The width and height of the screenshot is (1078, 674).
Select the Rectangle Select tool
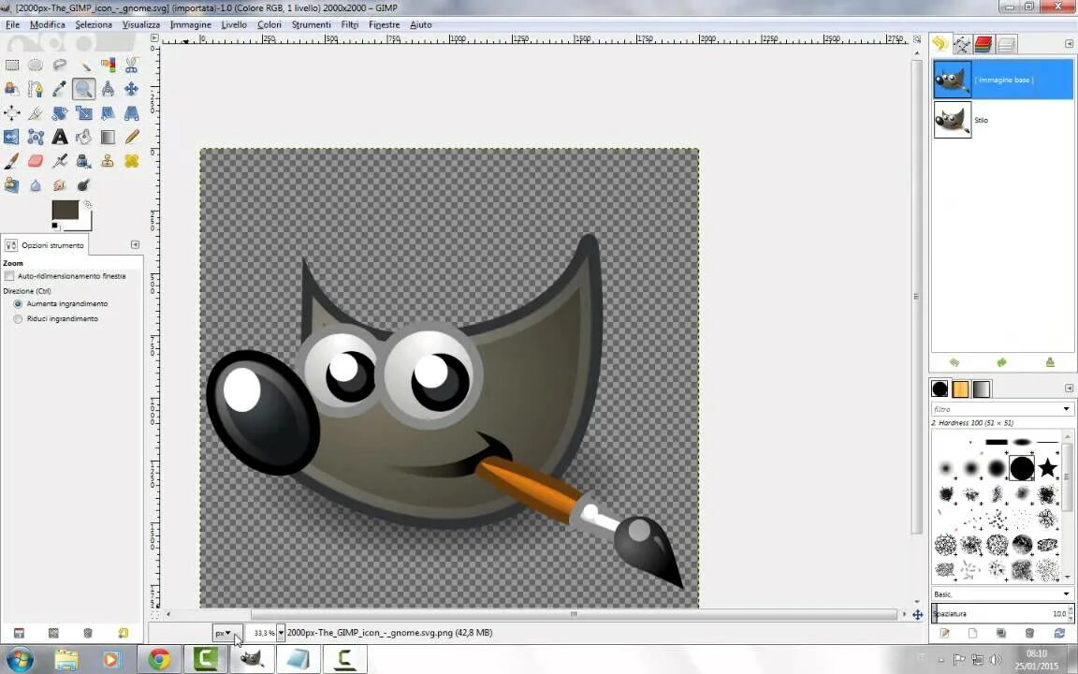pyautogui.click(x=11, y=66)
